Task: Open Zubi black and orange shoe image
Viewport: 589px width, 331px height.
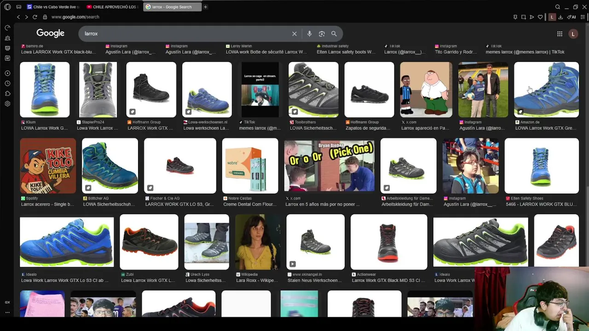Action: coord(149,242)
